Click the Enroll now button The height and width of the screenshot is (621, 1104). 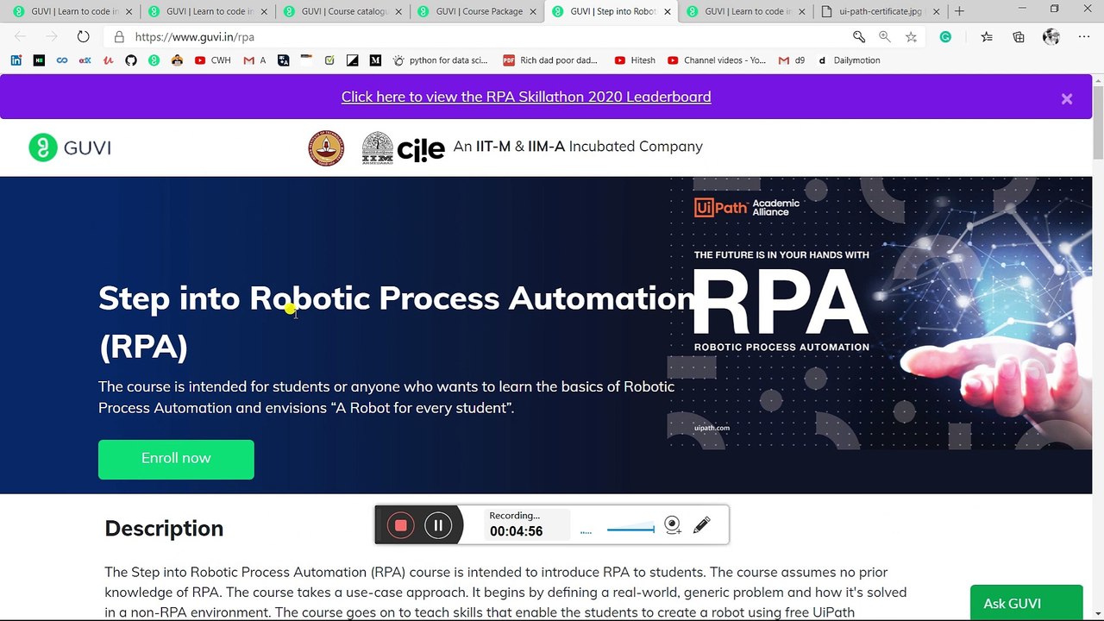coord(176,459)
